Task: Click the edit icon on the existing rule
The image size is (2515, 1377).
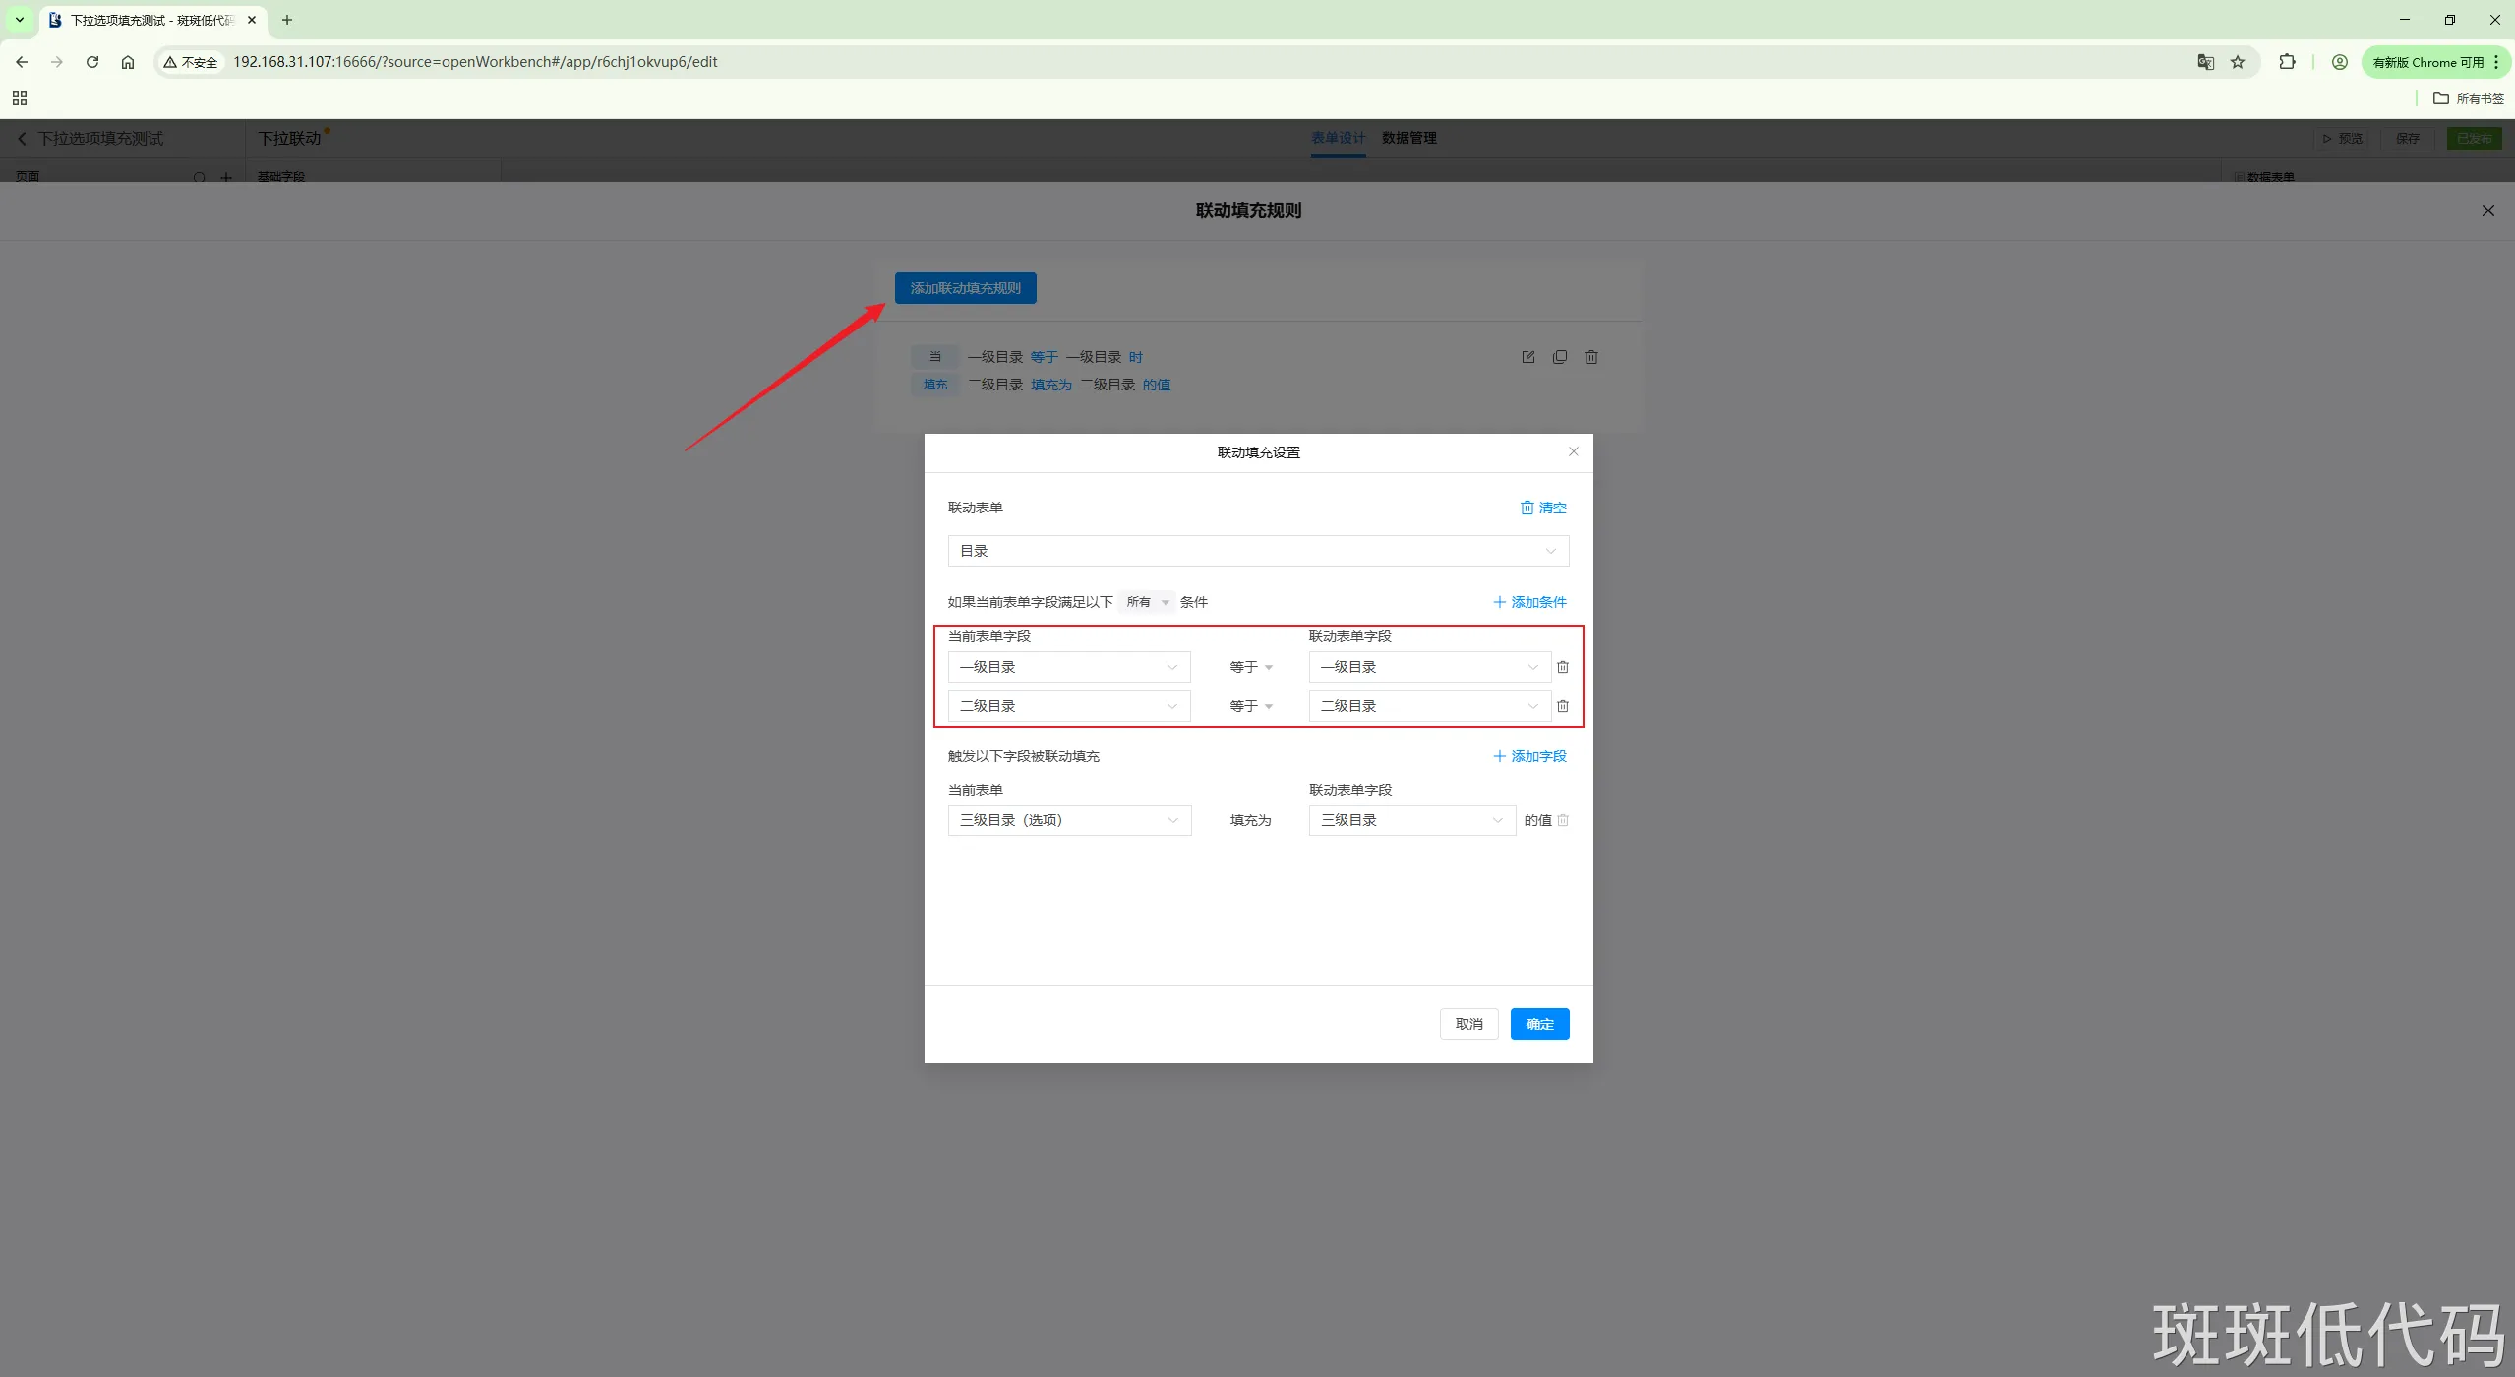Action: [x=1527, y=357]
